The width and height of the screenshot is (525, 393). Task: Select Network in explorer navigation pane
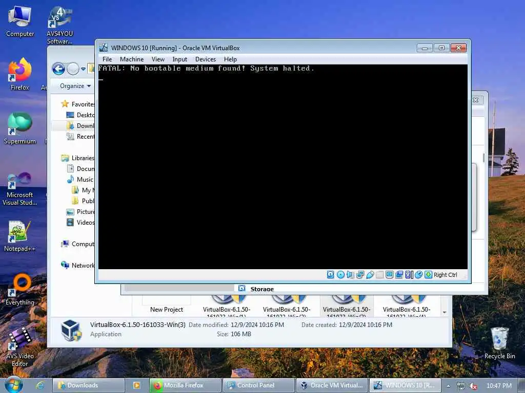click(x=78, y=266)
